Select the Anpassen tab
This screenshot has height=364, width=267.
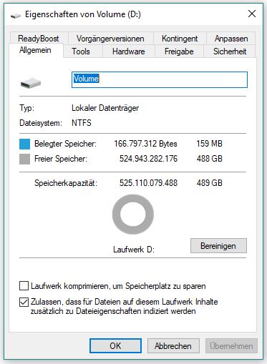click(231, 39)
